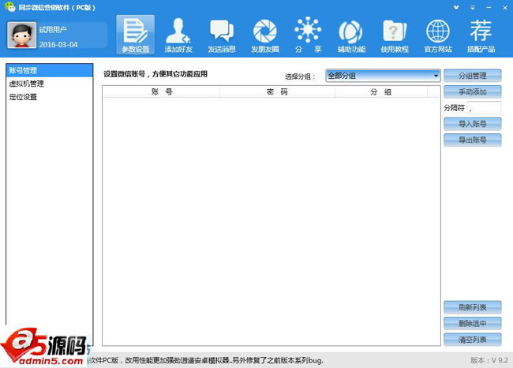Click the 分组 column header
Image resolution: width=513 pixels, height=368 pixels.
pyautogui.click(x=381, y=91)
